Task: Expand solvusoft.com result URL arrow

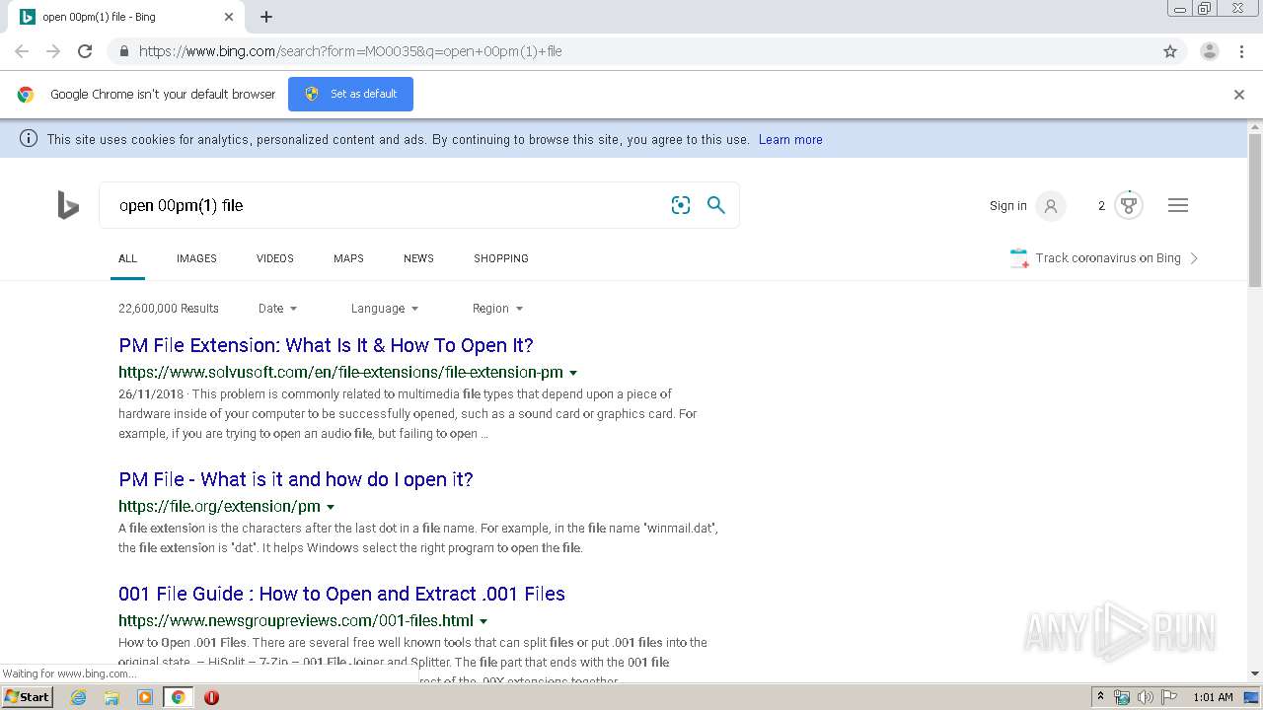Action: point(573,373)
